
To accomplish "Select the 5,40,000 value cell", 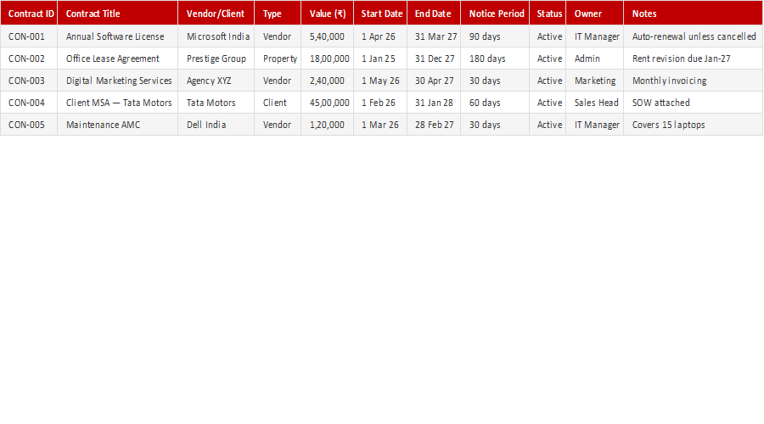I will pyautogui.click(x=327, y=36).
